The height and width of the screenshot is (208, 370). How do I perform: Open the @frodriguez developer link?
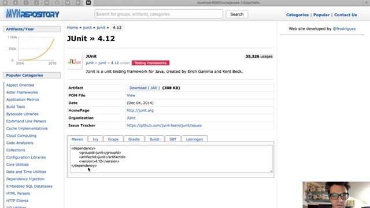coord(344,29)
